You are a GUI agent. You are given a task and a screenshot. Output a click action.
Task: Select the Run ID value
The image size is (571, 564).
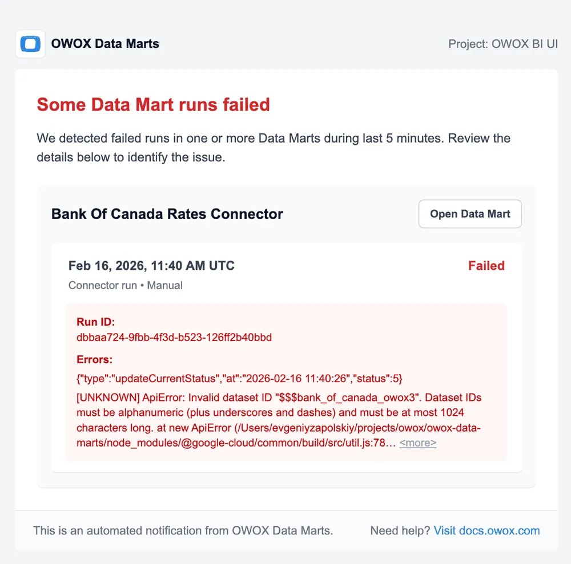[174, 338]
